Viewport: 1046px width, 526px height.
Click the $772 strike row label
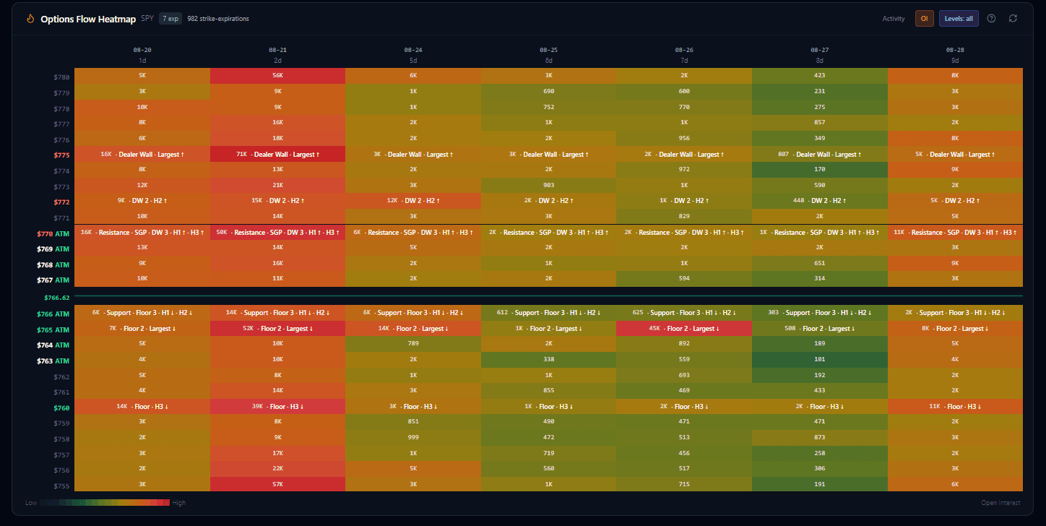(x=61, y=202)
